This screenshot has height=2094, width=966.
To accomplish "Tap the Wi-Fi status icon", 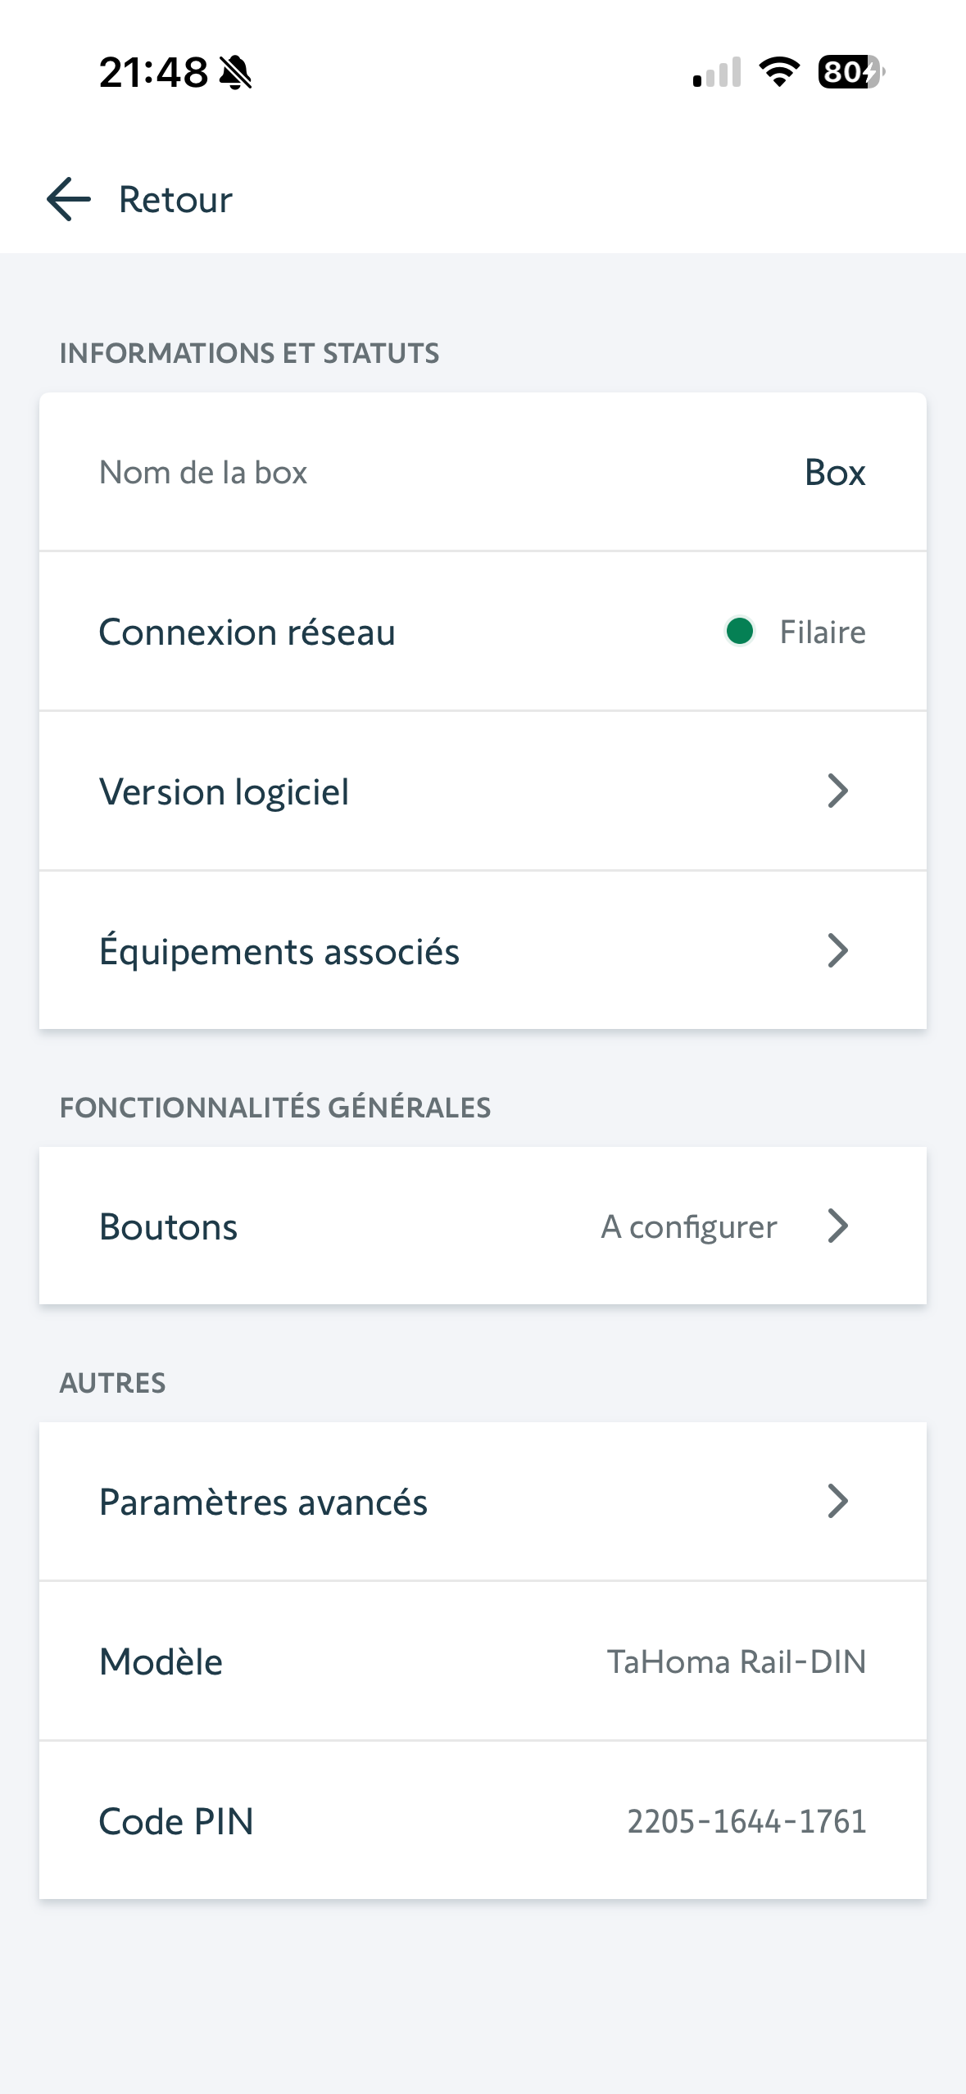I will [779, 72].
